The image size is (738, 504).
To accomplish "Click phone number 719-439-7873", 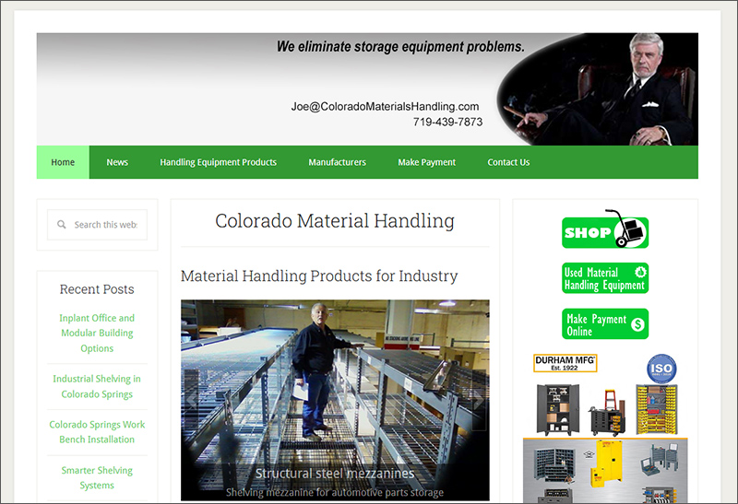I will (x=447, y=122).
